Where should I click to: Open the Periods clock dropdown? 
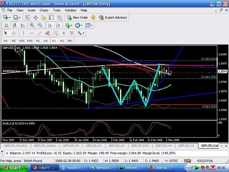pos(78,25)
